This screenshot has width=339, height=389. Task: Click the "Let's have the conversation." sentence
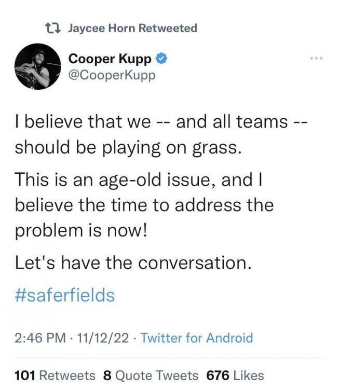[133, 262]
